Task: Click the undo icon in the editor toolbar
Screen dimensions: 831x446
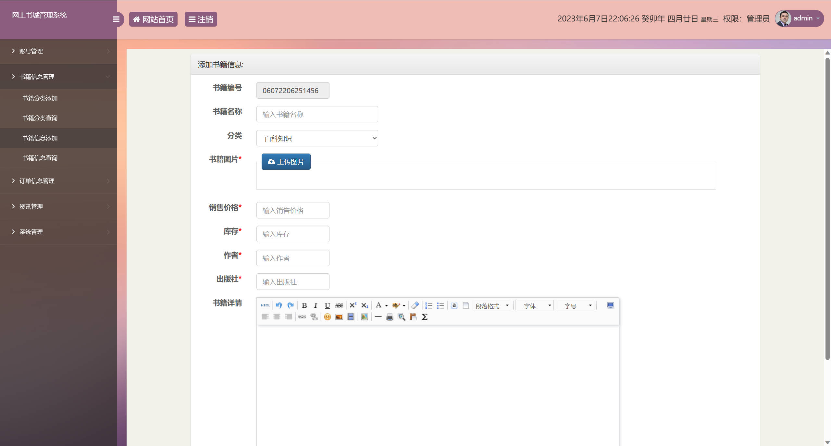Action: click(x=278, y=305)
